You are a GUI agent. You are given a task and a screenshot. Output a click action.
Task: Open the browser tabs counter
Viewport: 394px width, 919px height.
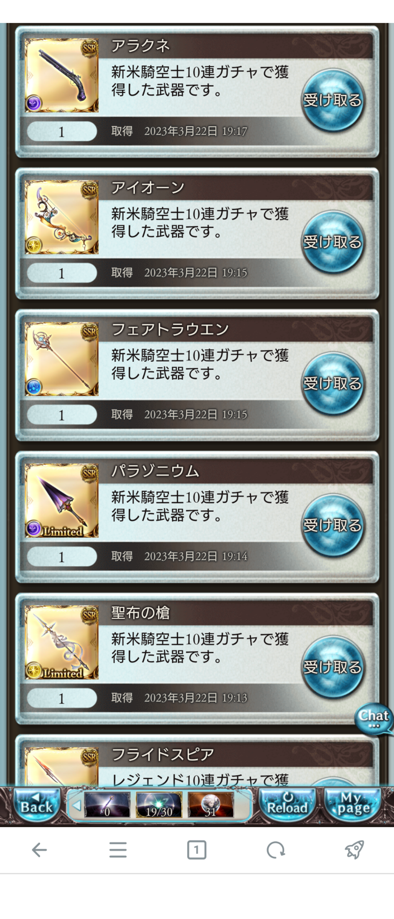tap(197, 850)
